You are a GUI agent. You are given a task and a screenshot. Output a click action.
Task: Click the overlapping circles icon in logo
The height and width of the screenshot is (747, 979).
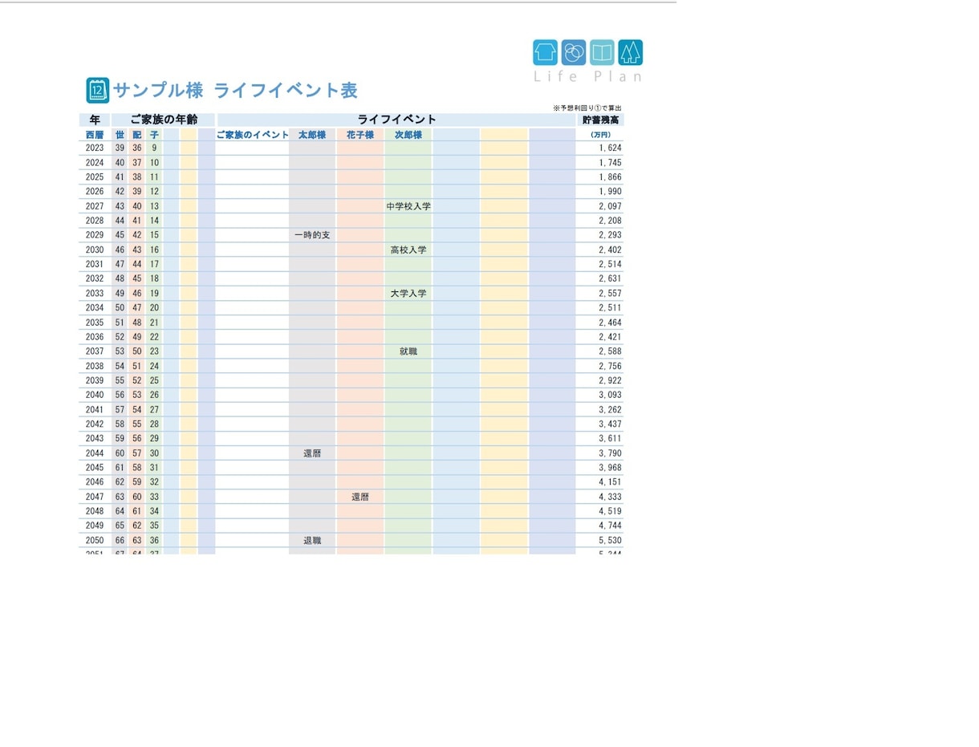pos(574,53)
